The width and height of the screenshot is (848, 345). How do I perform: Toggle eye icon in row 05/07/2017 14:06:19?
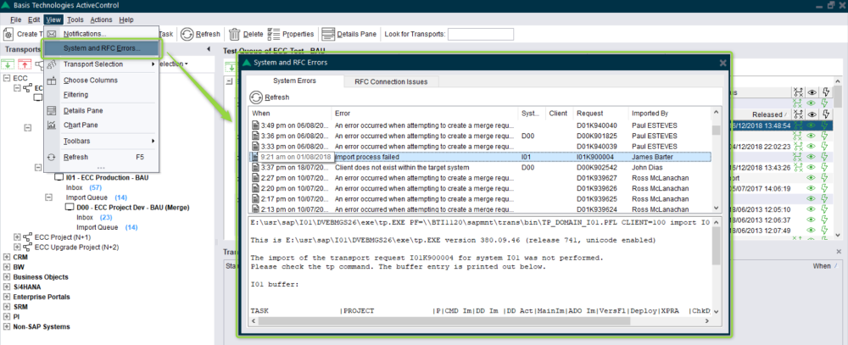point(812,189)
